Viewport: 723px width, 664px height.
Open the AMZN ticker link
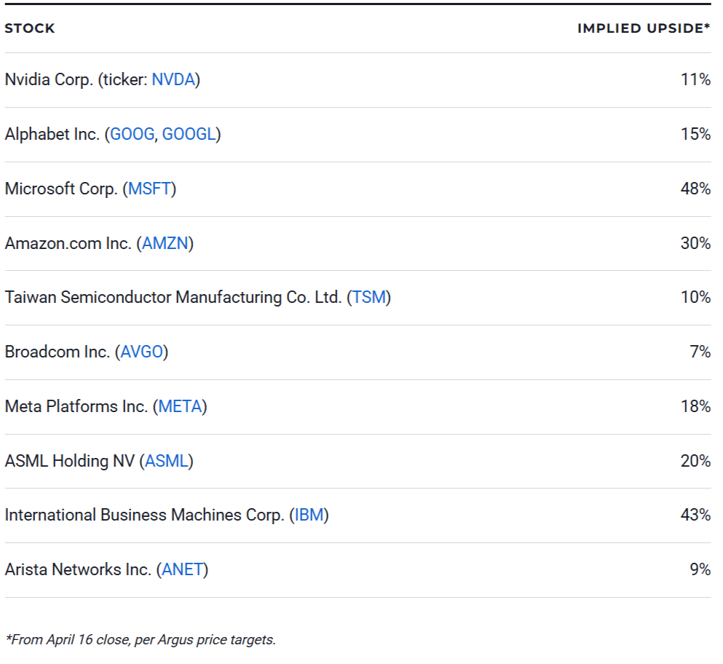pos(165,243)
